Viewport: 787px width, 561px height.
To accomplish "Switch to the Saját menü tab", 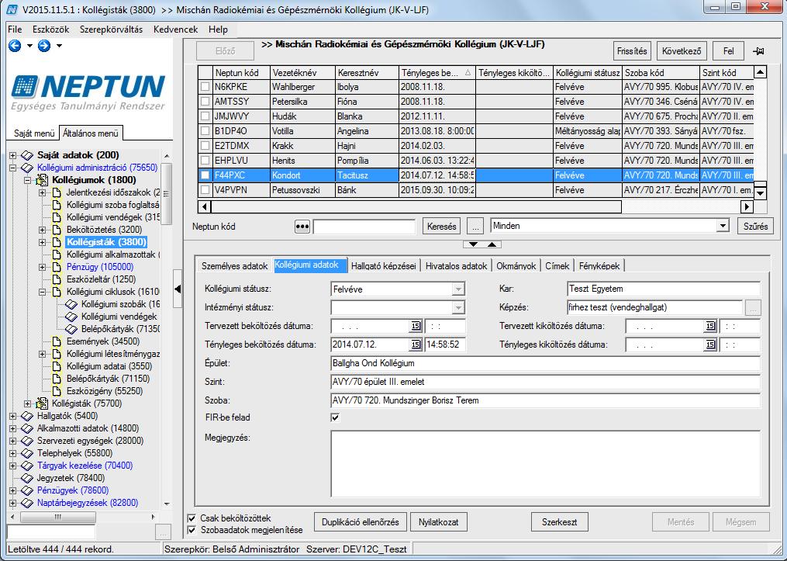I will tap(33, 133).
